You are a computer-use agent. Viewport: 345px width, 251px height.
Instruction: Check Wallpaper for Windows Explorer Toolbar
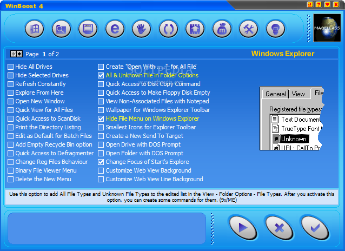pyautogui.click(x=101, y=110)
